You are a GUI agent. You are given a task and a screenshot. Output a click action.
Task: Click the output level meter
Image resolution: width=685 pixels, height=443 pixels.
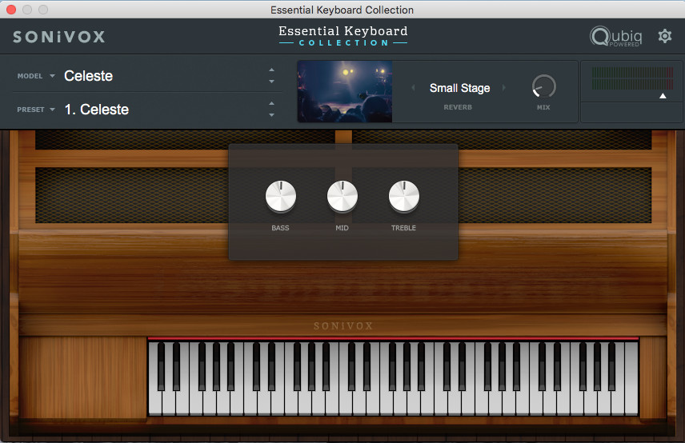click(x=631, y=78)
